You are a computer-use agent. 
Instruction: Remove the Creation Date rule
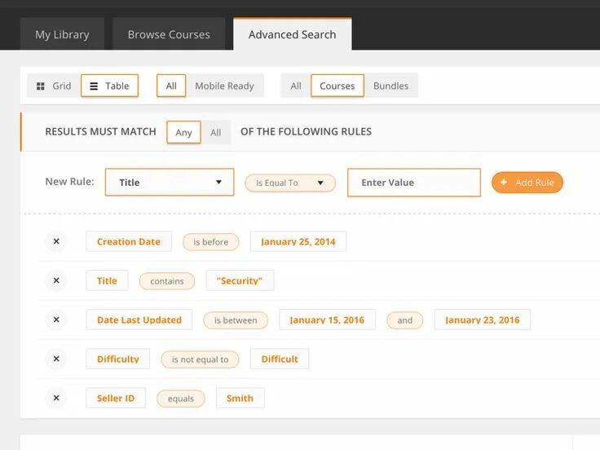(x=56, y=241)
